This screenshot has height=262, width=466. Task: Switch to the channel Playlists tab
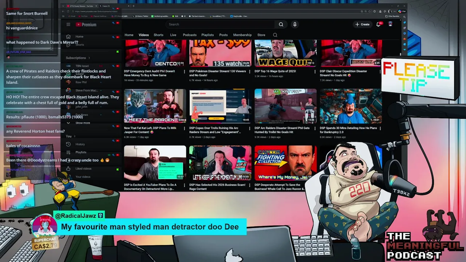(x=208, y=35)
